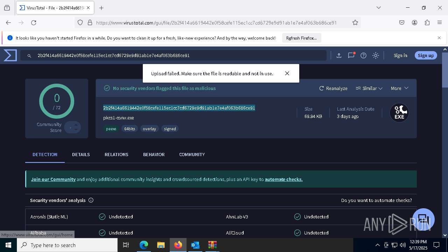This screenshot has width=448, height=252.
Task: Open the Firefox account icon
Action: pyautogui.click(x=414, y=22)
